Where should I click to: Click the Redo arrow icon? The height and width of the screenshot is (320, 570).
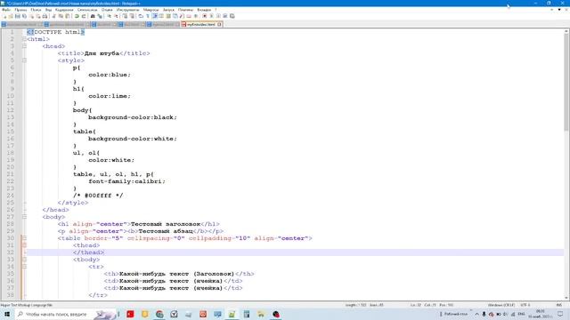84,16
